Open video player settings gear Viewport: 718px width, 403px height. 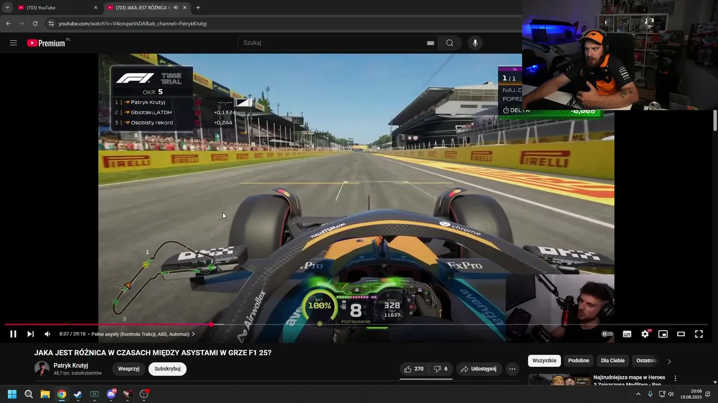(645, 334)
